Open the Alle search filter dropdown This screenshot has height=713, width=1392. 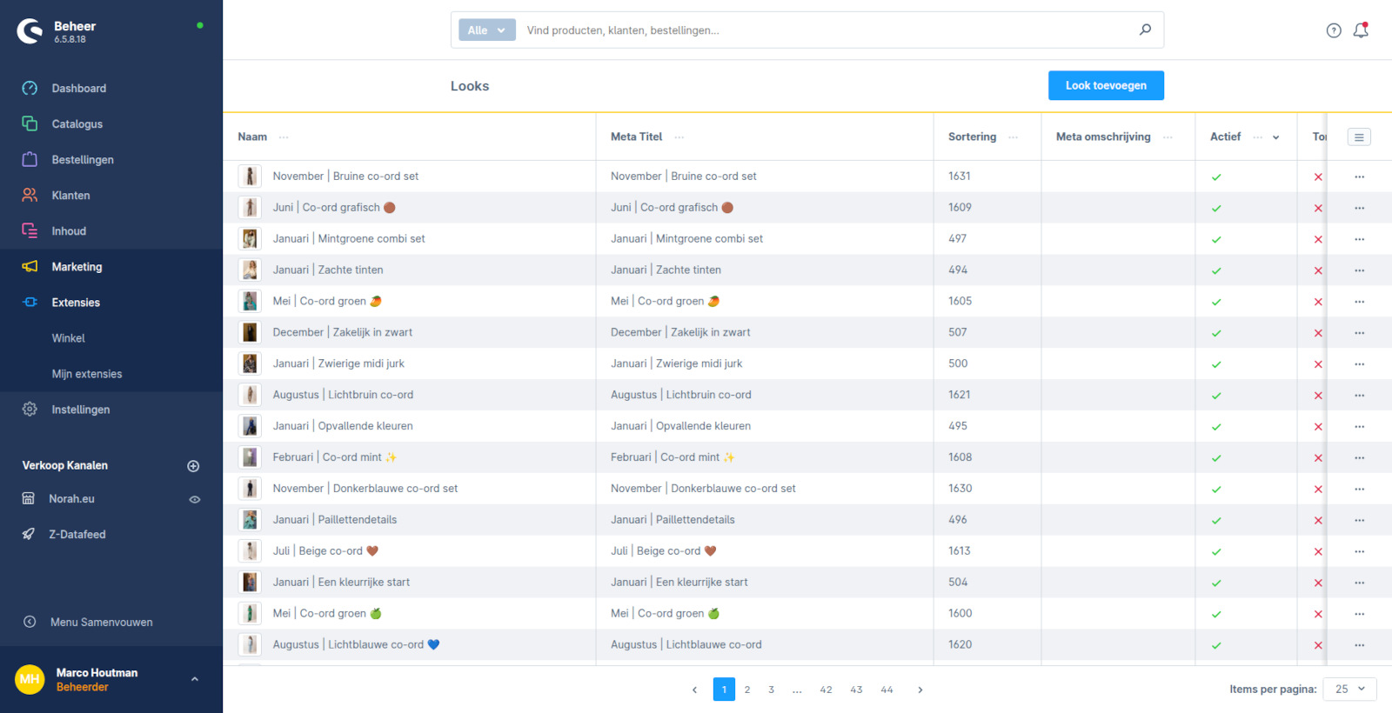(486, 30)
